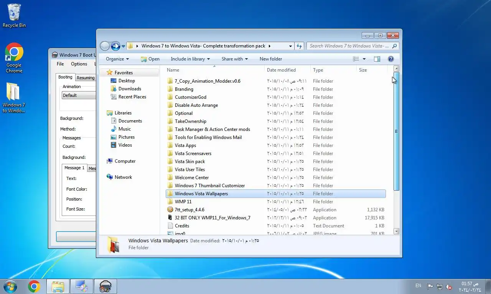Select Message 1 tab in Boot Updater
The height and width of the screenshot is (294, 491).
[x=74, y=168]
